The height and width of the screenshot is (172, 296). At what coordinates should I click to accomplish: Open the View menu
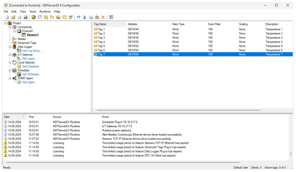(23, 11)
